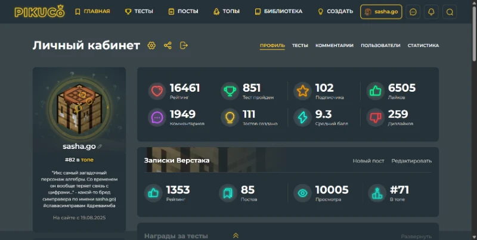Screen dimensions: 477x240
Task: Click the purple comments bubble icon
Action: 157,117
